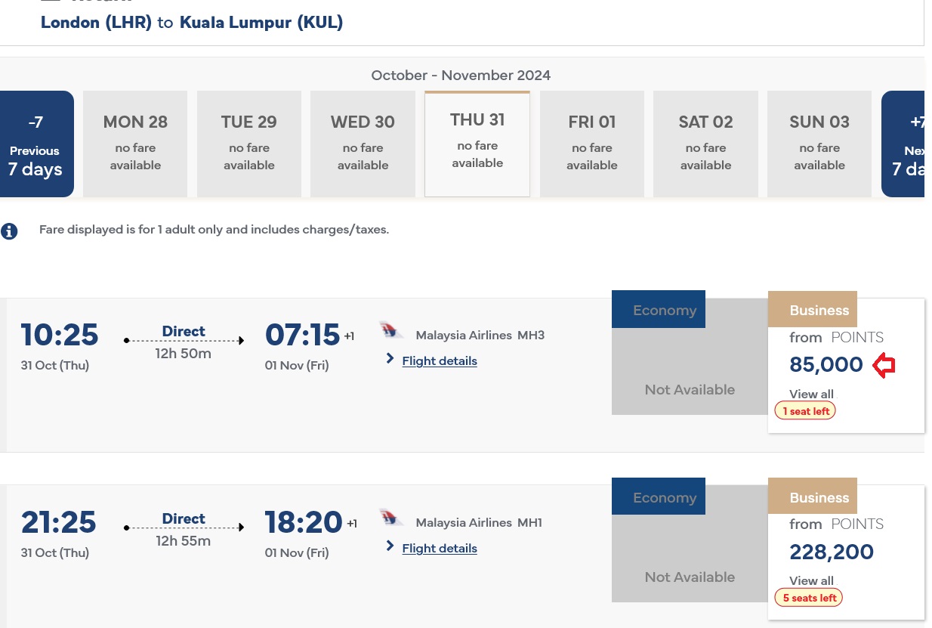This screenshot has height=628, width=932.
Task: Open Flight details link for MH3
Action: [x=440, y=361]
